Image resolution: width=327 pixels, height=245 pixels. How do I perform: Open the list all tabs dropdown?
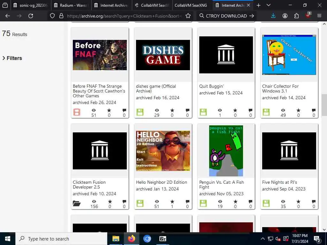pyautogui.click(x=269, y=5)
